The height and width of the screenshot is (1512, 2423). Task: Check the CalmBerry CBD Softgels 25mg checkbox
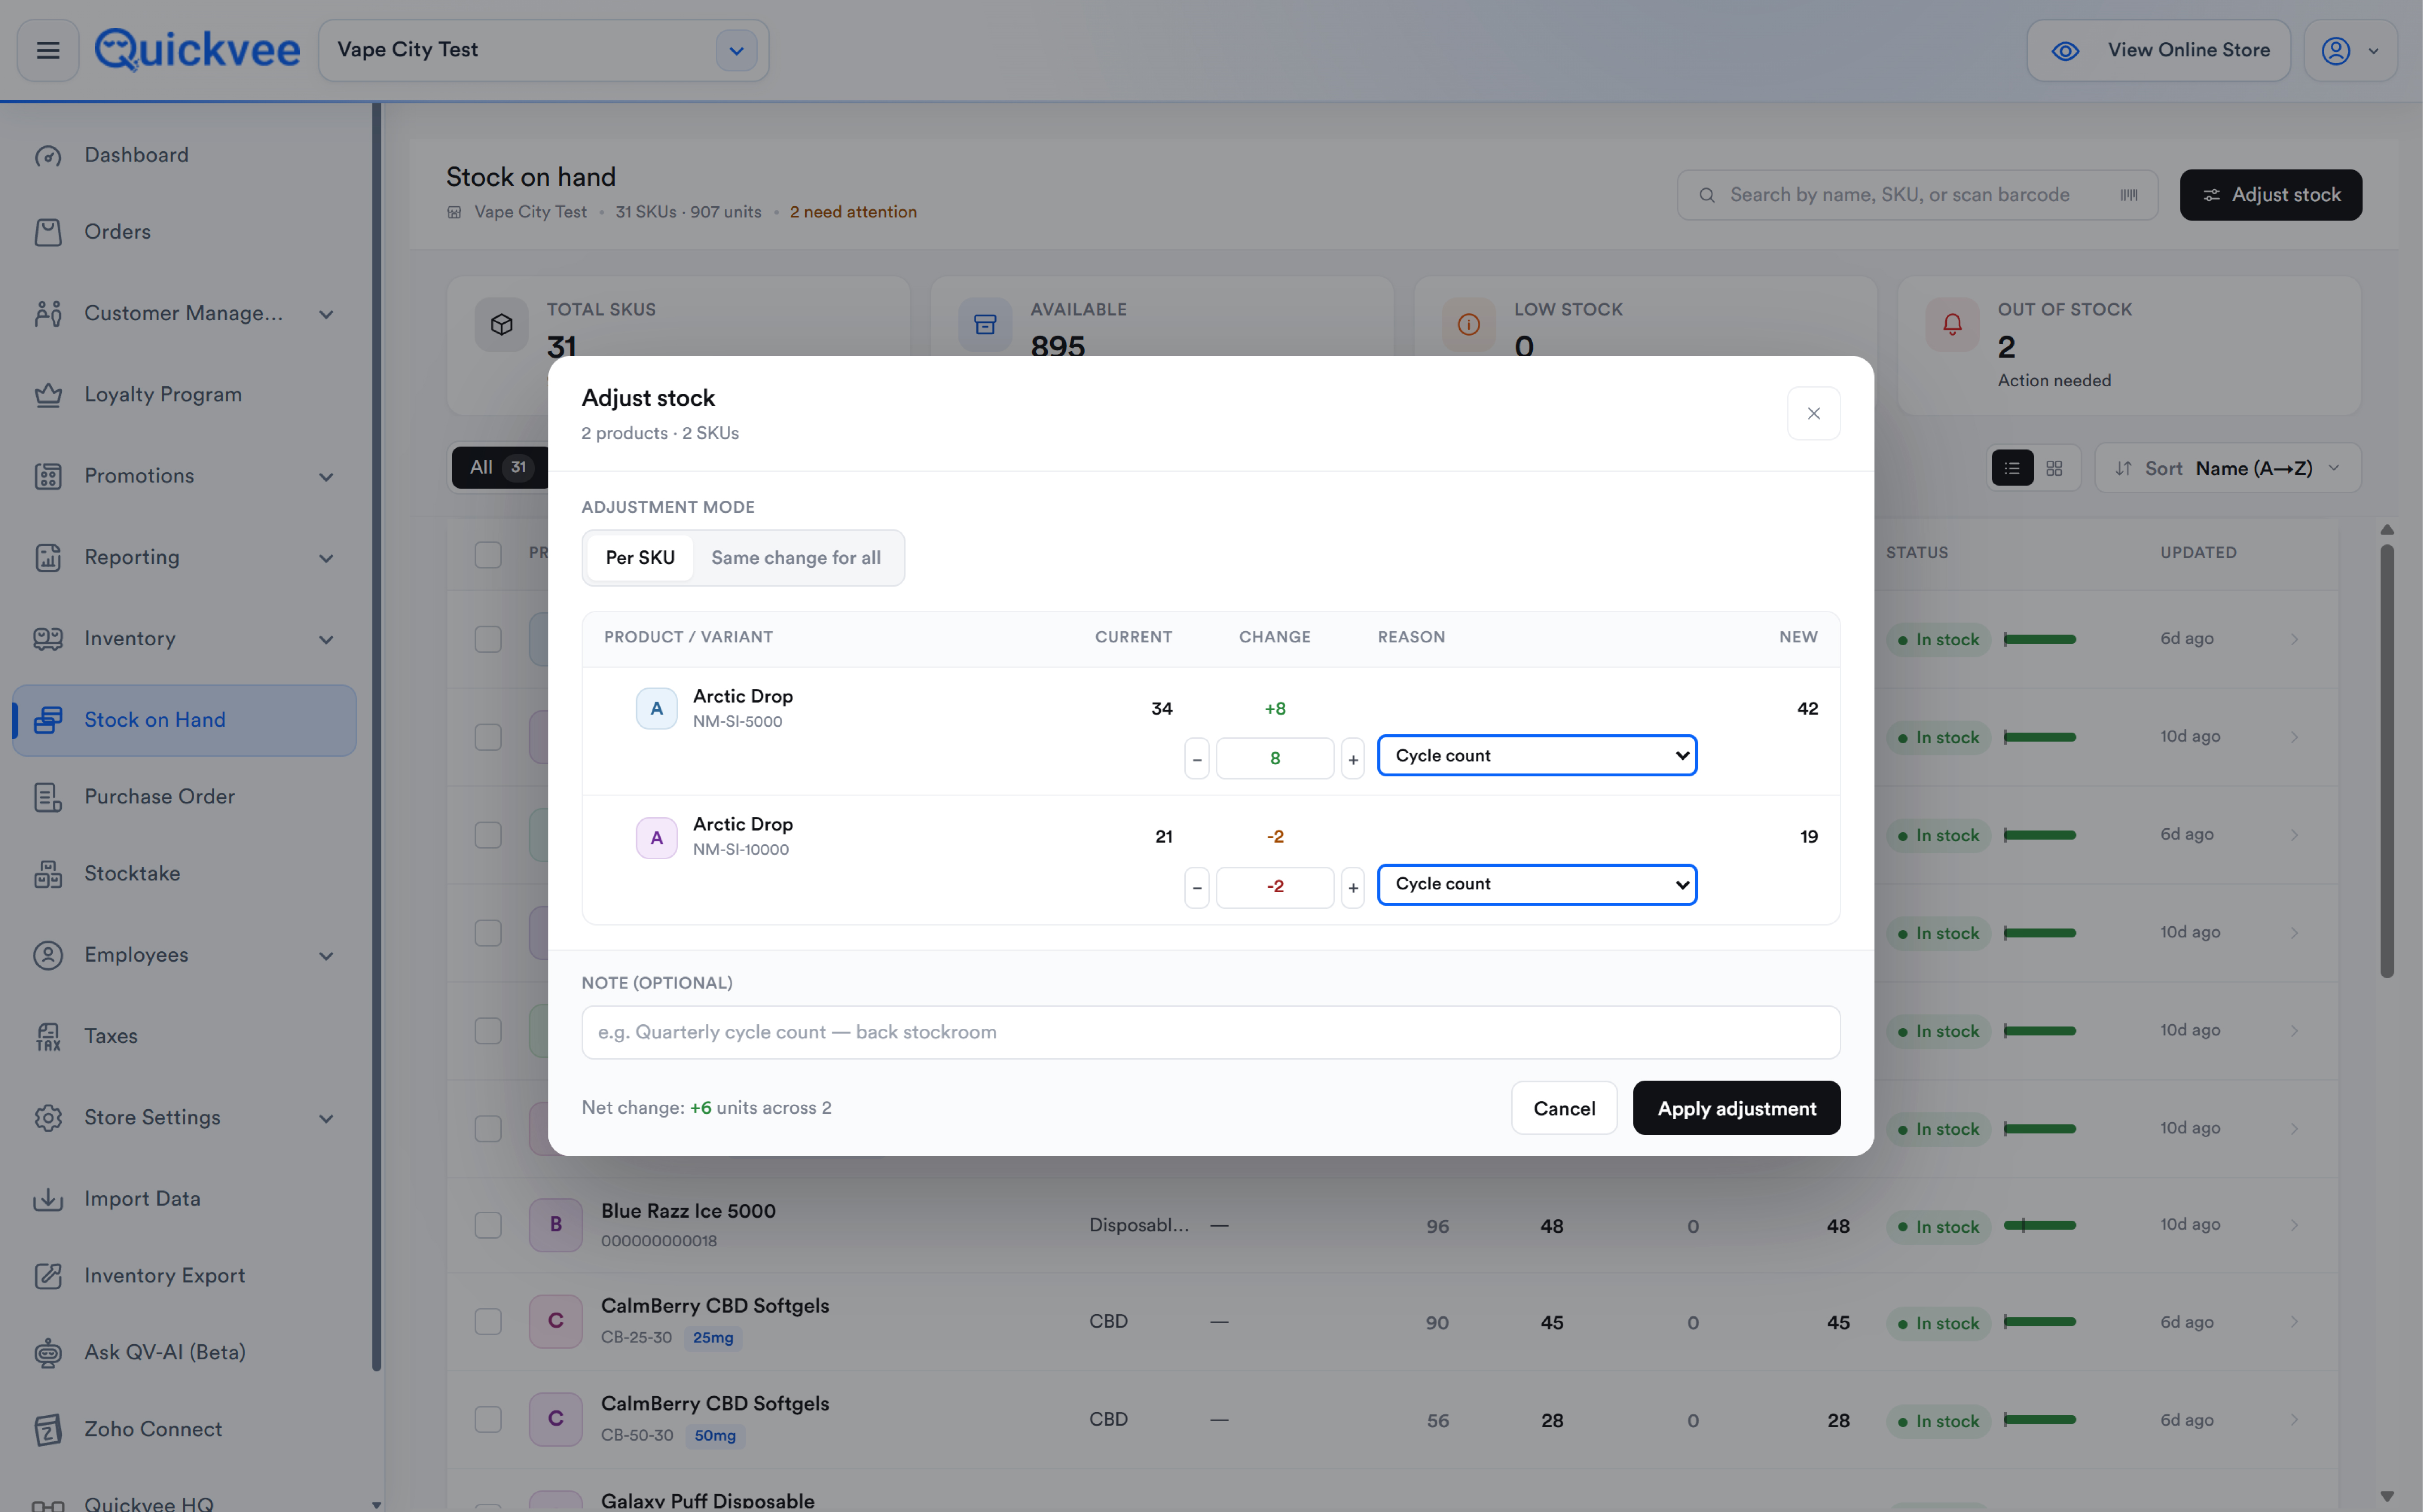point(488,1321)
